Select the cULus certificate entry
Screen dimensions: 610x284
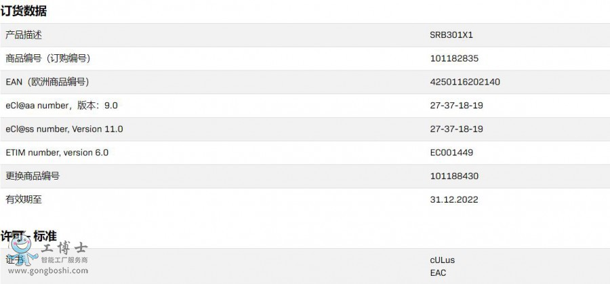click(x=443, y=260)
